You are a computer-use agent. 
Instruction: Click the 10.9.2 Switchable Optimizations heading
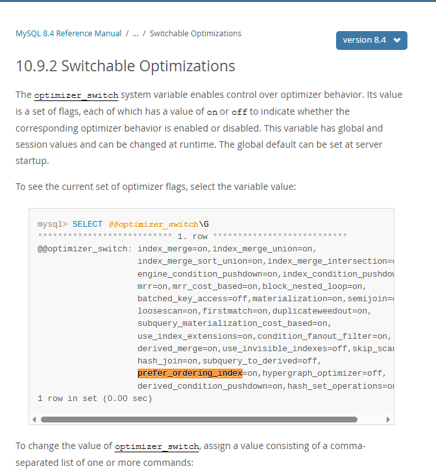click(125, 65)
